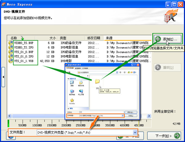Click the disc icon beside VTS_01_0.IFO
185x142 pixels.
[x=11, y=56]
